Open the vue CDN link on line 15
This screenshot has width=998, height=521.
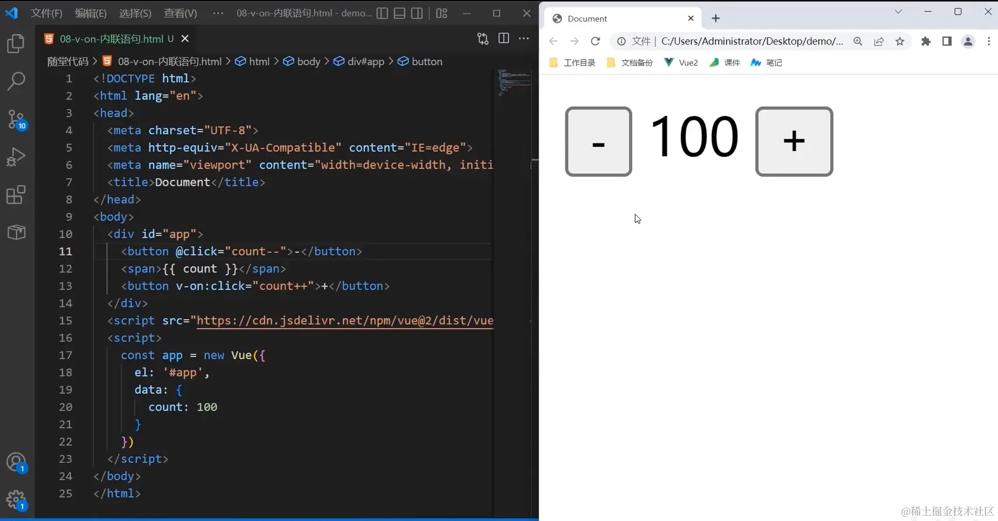[x=345, y=320]
